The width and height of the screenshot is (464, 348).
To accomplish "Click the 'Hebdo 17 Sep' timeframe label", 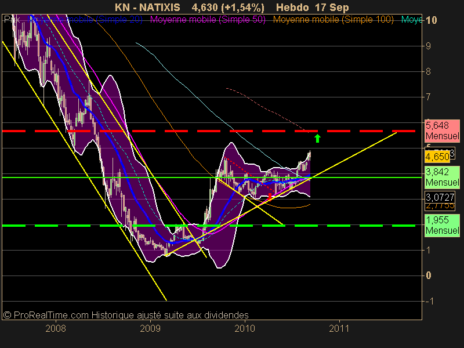I will coord(313,8).
